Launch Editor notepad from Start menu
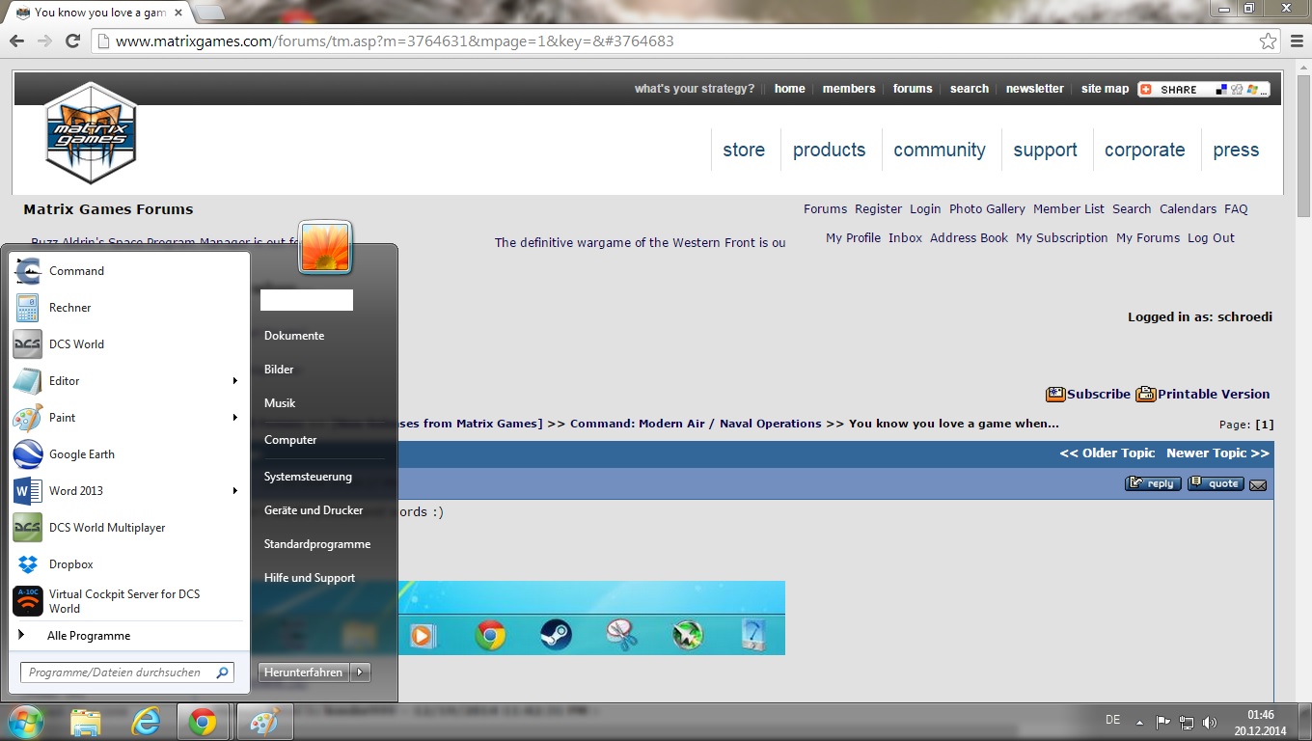This screenshot has height=741, width=1312. [x=129, y=381]
